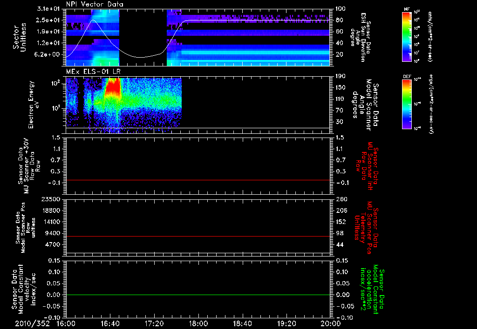Click the MEx ELS-01 LR panel title

point(93,72)
